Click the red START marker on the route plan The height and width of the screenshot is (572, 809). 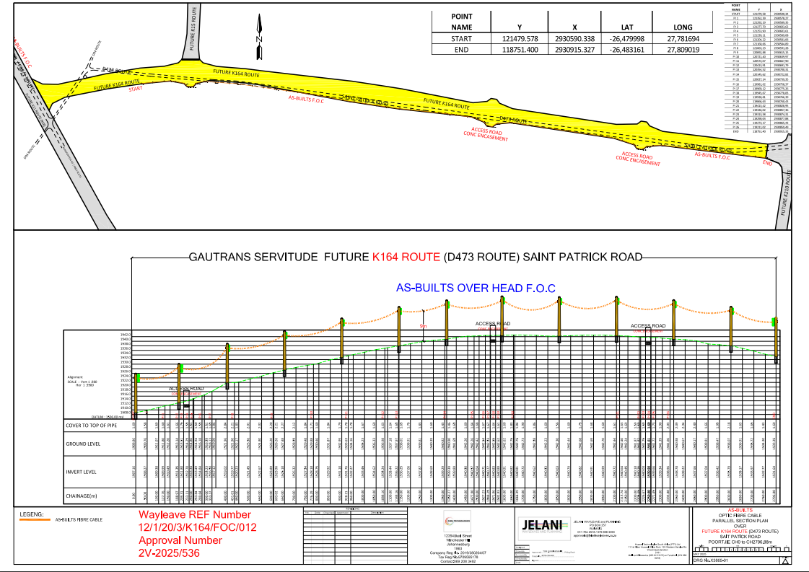click(136, 89)
